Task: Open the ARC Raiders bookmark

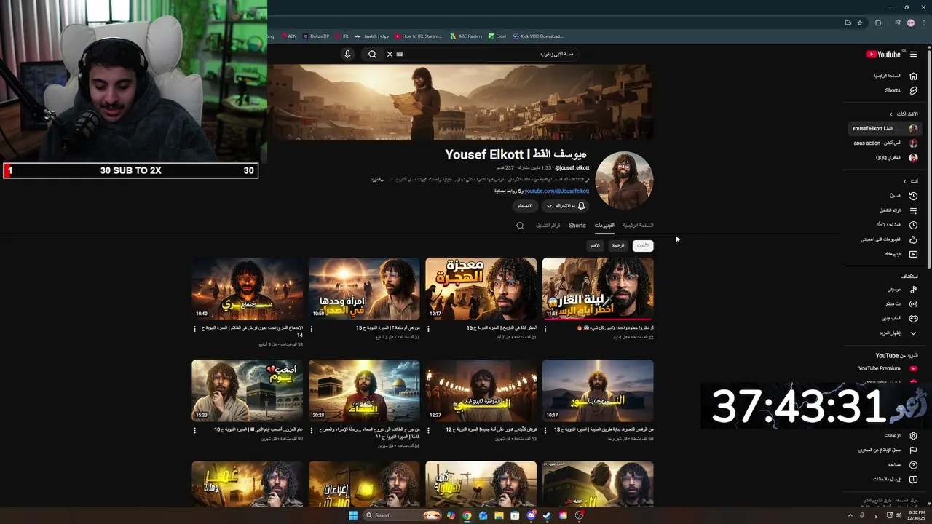Action: click(466, 36)
